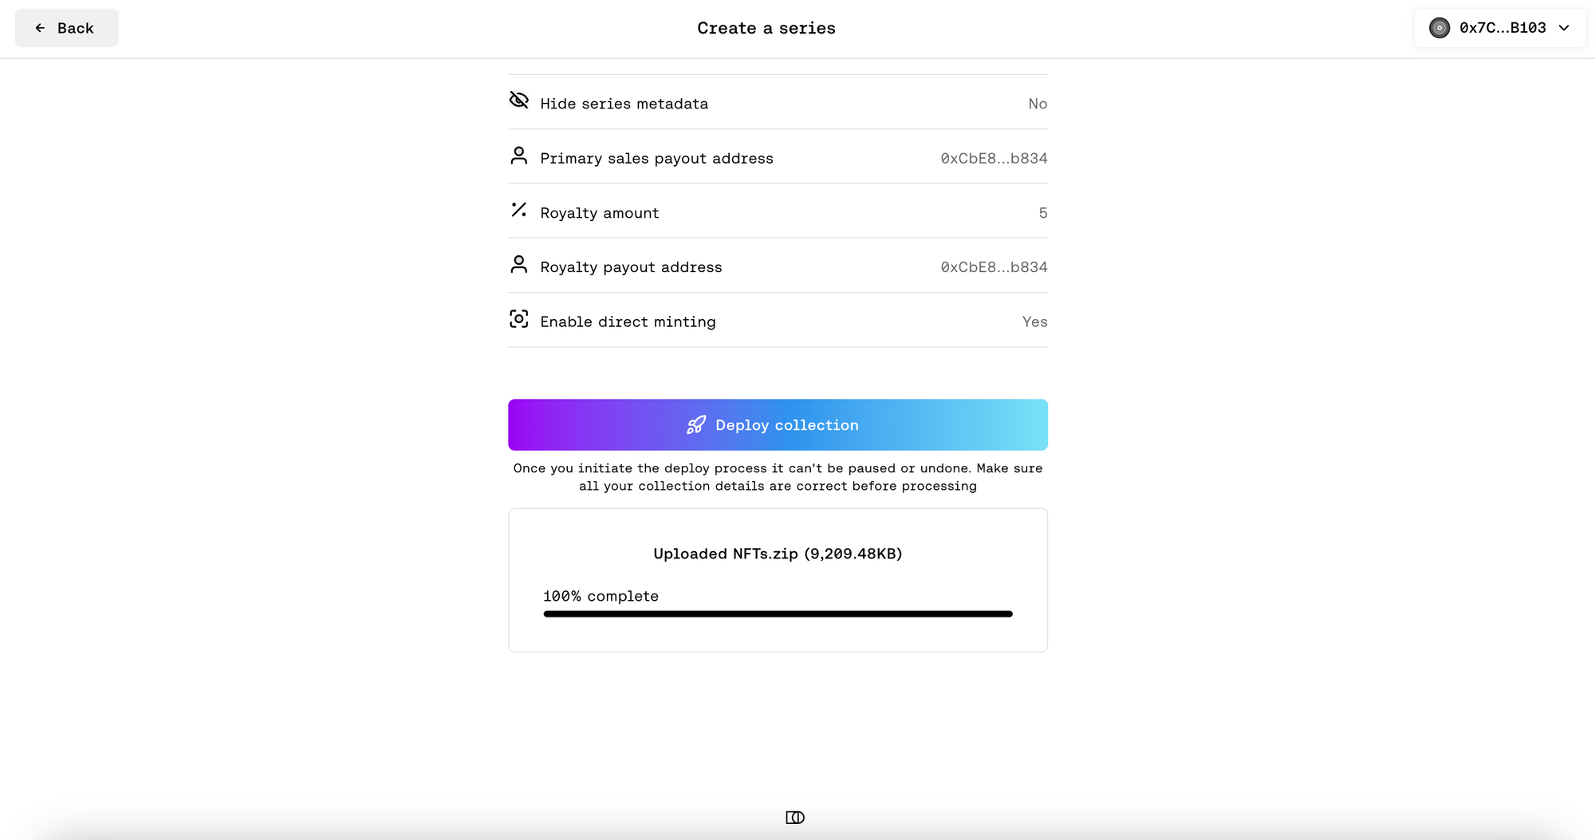The height and width of the screenshot is (840, 1595).
Task: Click the Uploaded NFTs.zip file label
Action: 778,554
